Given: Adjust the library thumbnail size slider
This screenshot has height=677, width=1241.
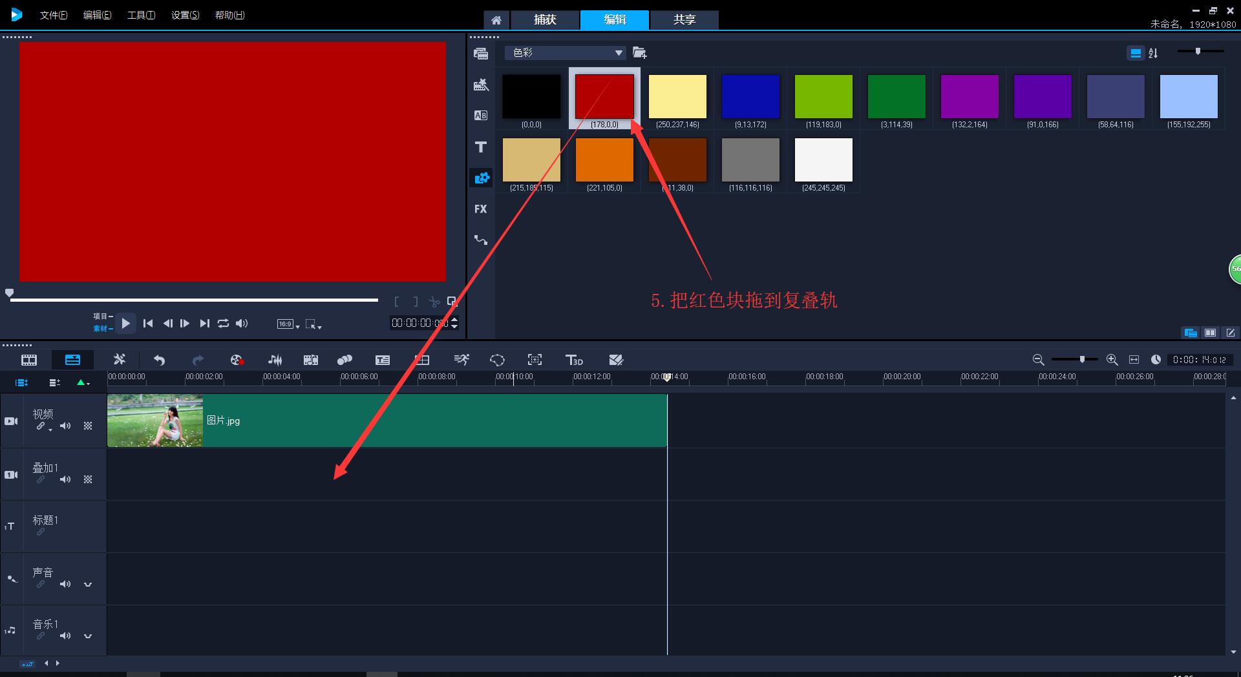Looking at the screenshot, I should coord(1201,51).
